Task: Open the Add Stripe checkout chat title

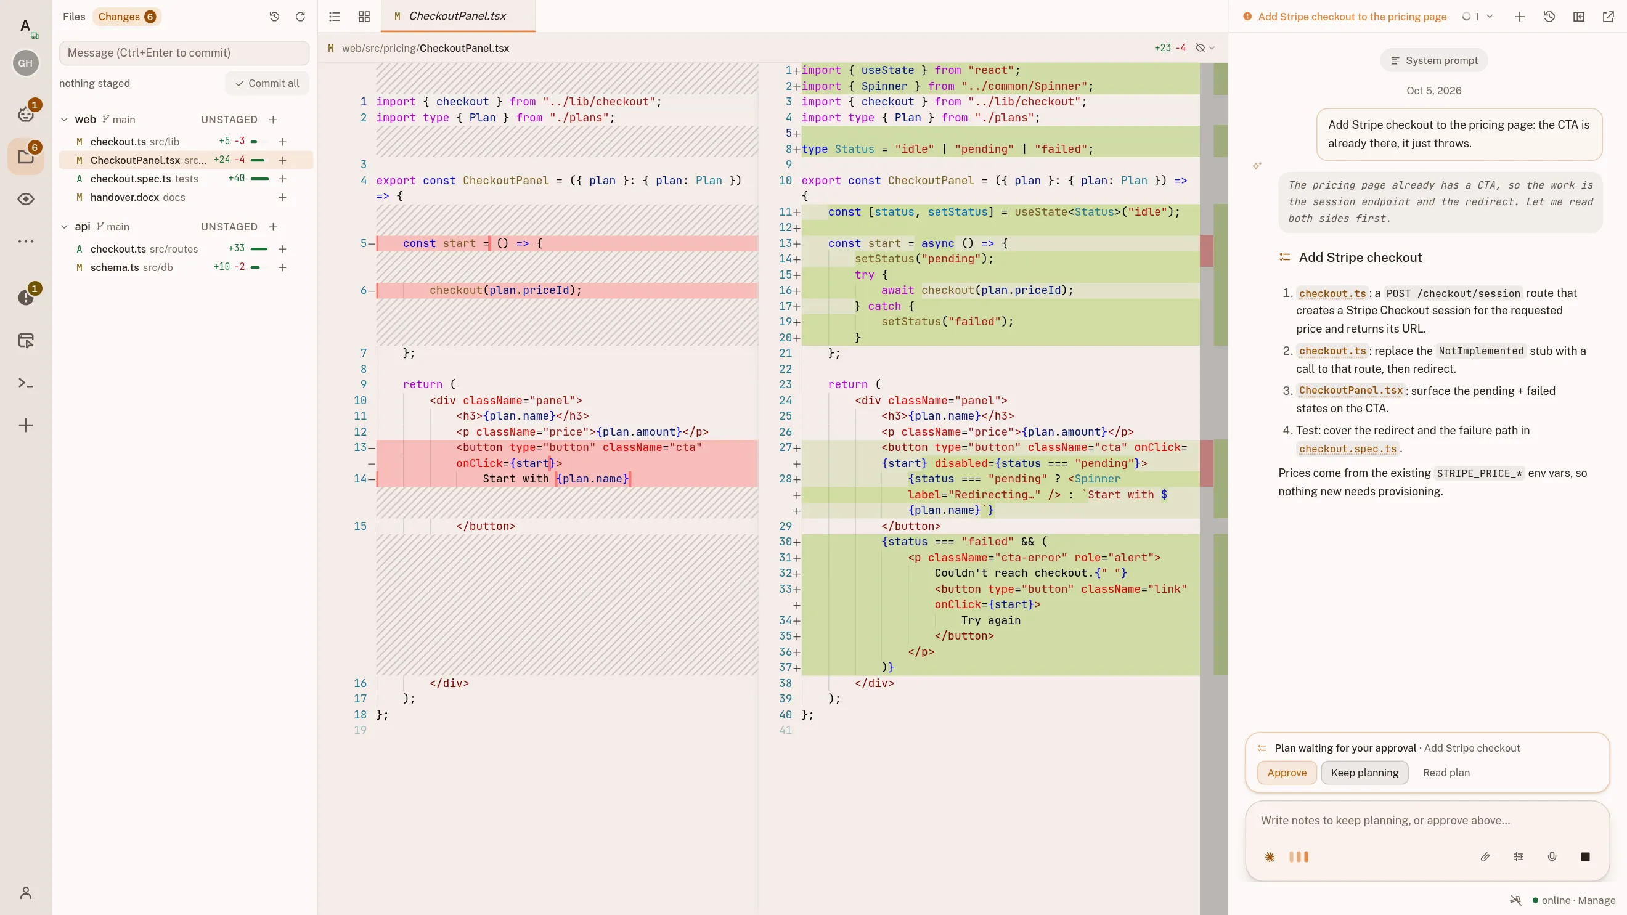Action: 1352,17
